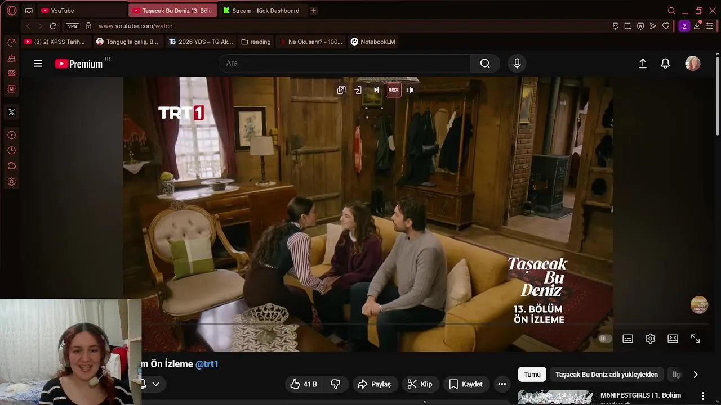Click the skip-next icon on video overlay
This screenshot has width=721, height=405.
click(376, 90)
